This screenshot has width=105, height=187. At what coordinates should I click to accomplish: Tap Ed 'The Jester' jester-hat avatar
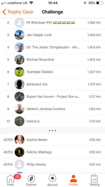(20, 47)
